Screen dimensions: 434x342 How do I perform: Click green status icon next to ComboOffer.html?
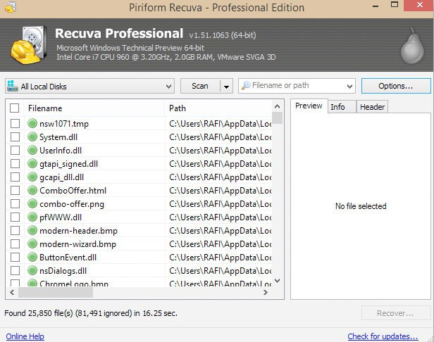(x=32, y=191)
